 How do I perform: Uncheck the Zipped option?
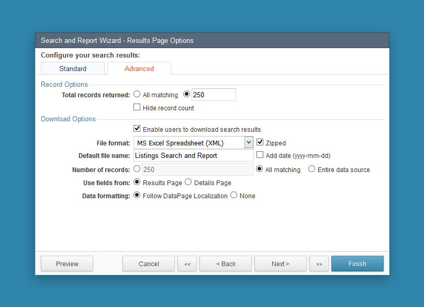click(260, 142)
